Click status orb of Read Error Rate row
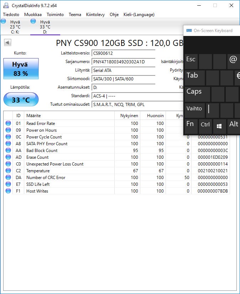 tap(8, 123)
